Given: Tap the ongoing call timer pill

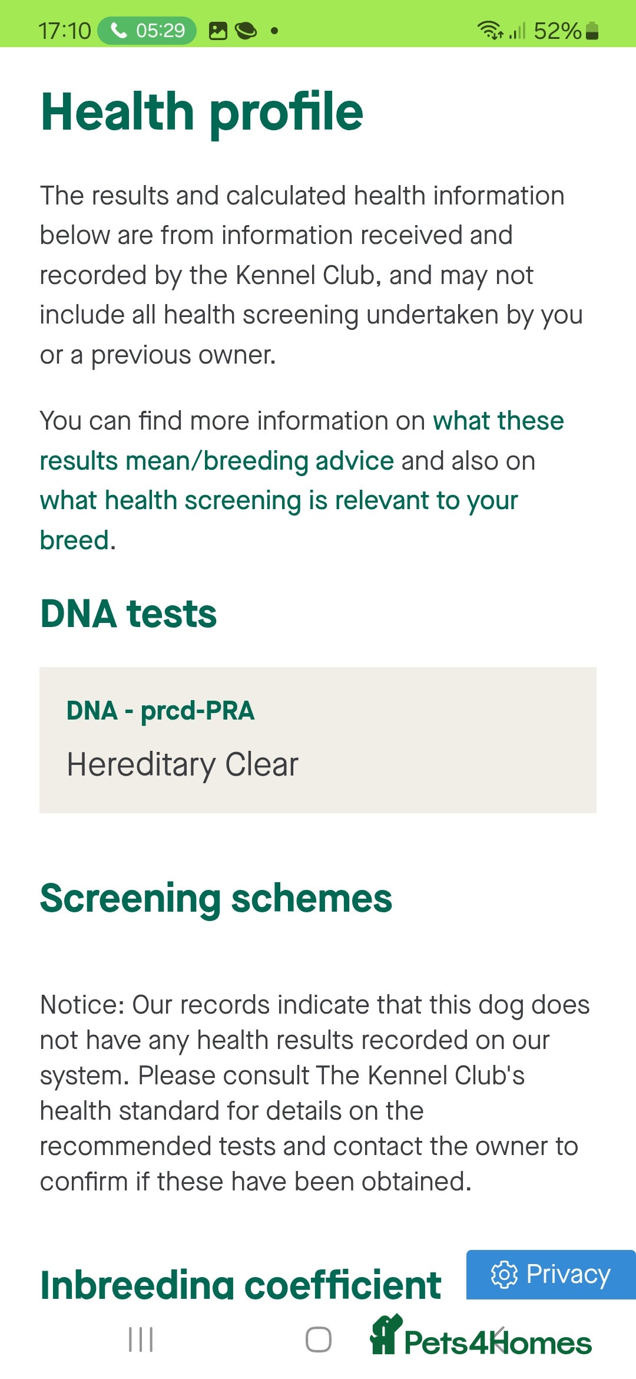Looking at the screenshot, I should (147, 30).
